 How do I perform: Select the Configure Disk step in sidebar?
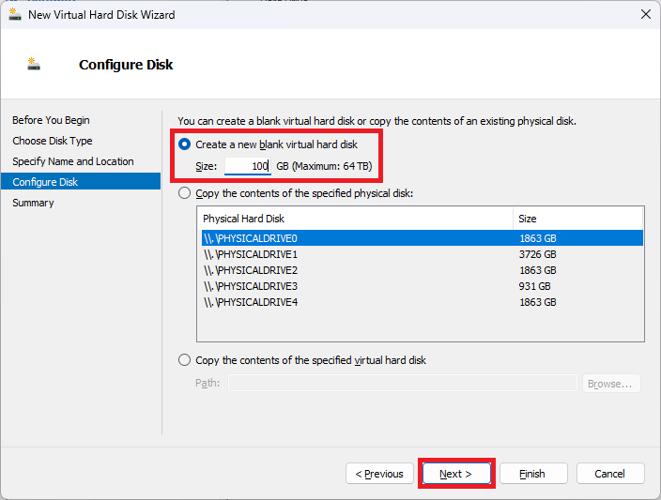click(81, 182)
